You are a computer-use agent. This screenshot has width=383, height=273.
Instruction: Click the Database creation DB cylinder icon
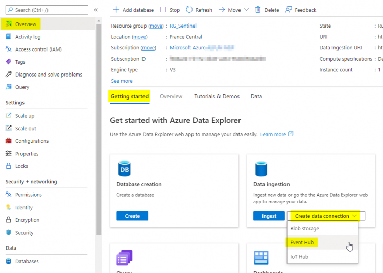(x=124, y=168)
